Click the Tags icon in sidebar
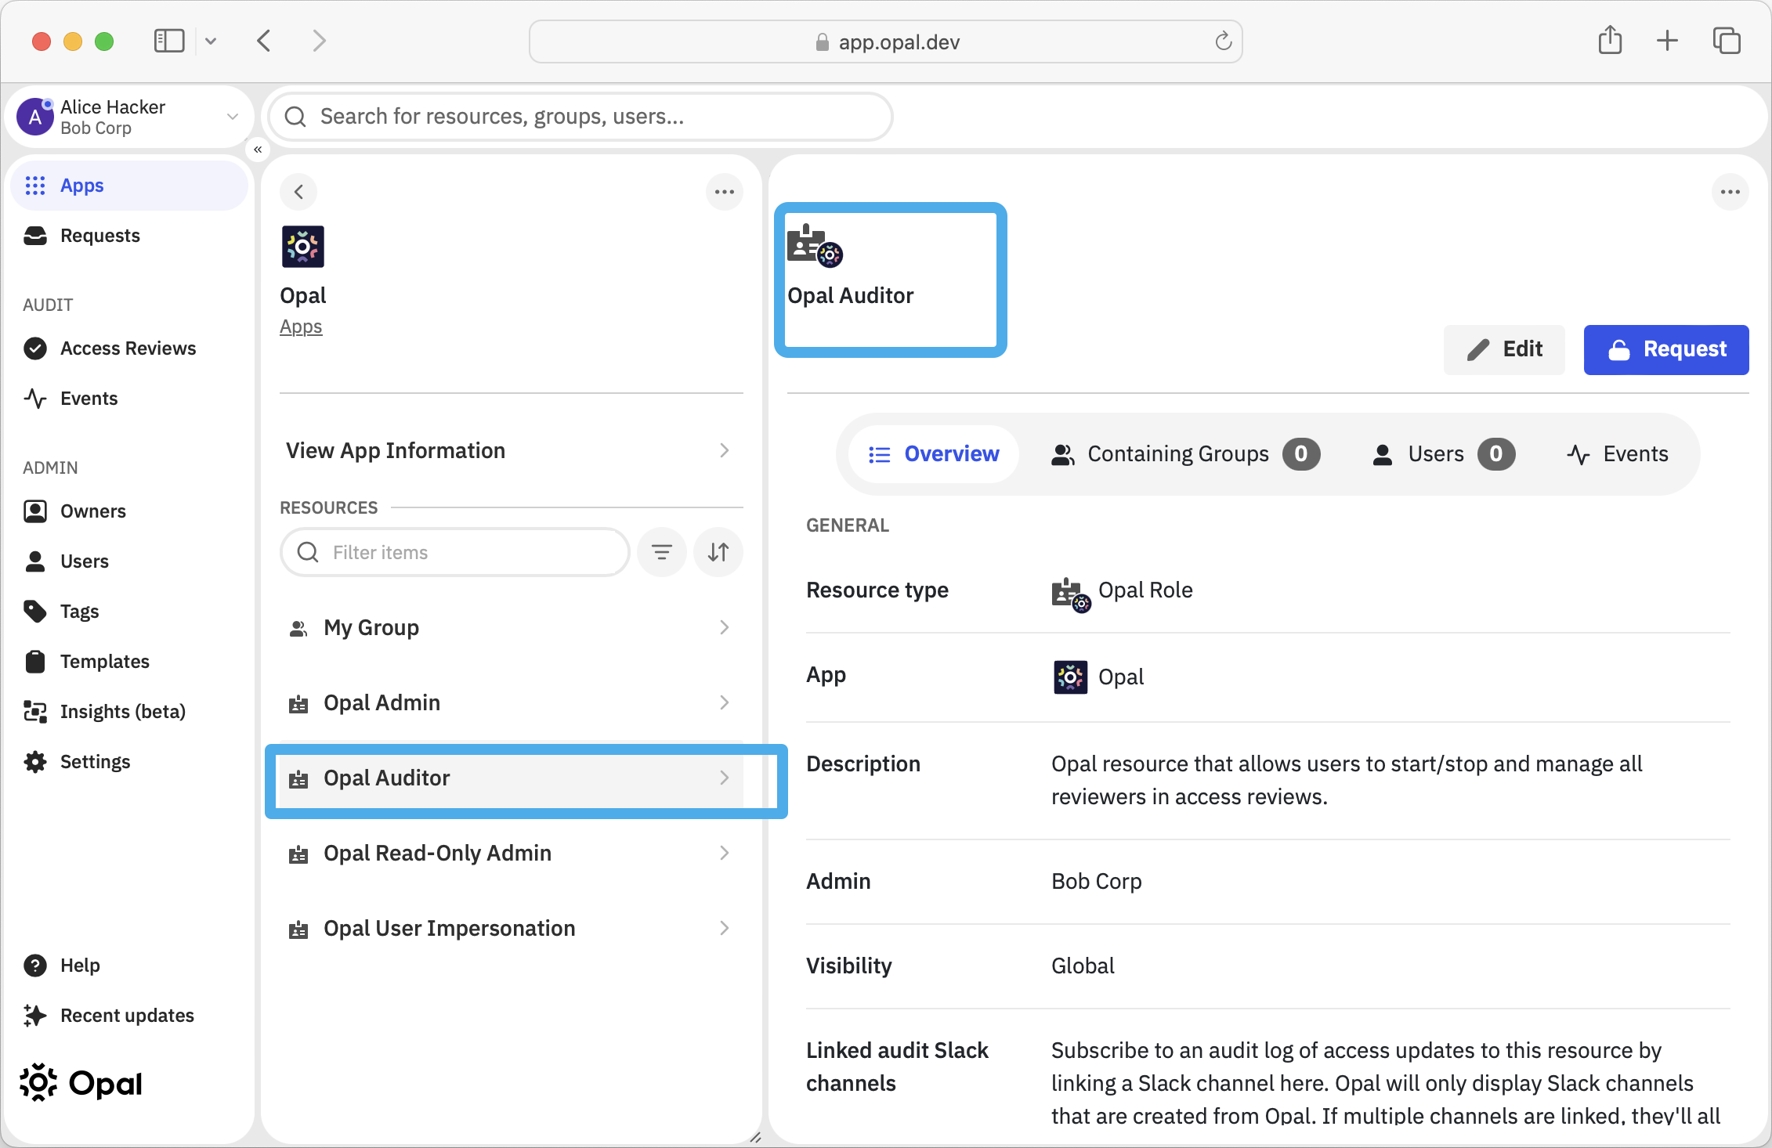This screenshot has width=1772, height=1148. point(35,612)
